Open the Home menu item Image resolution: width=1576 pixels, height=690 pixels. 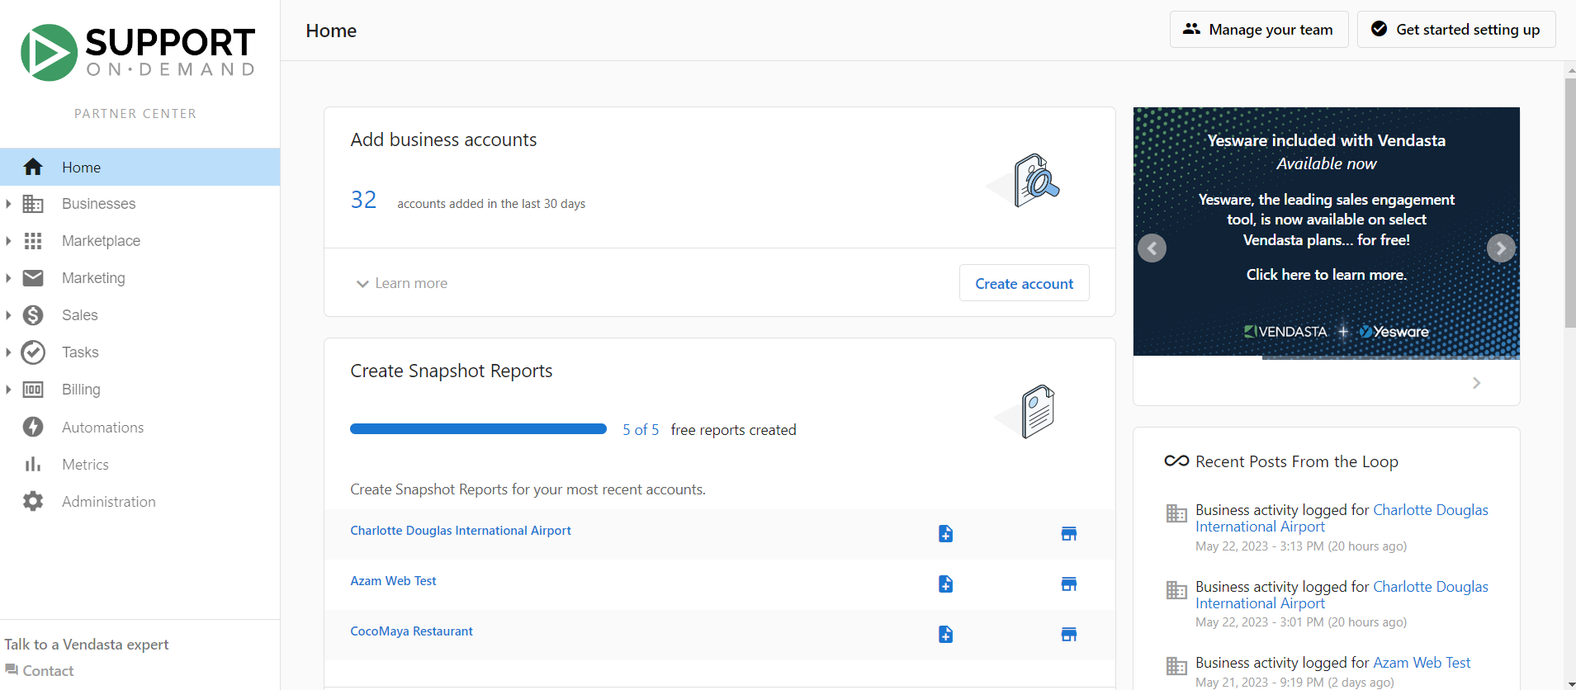[140, 167]
